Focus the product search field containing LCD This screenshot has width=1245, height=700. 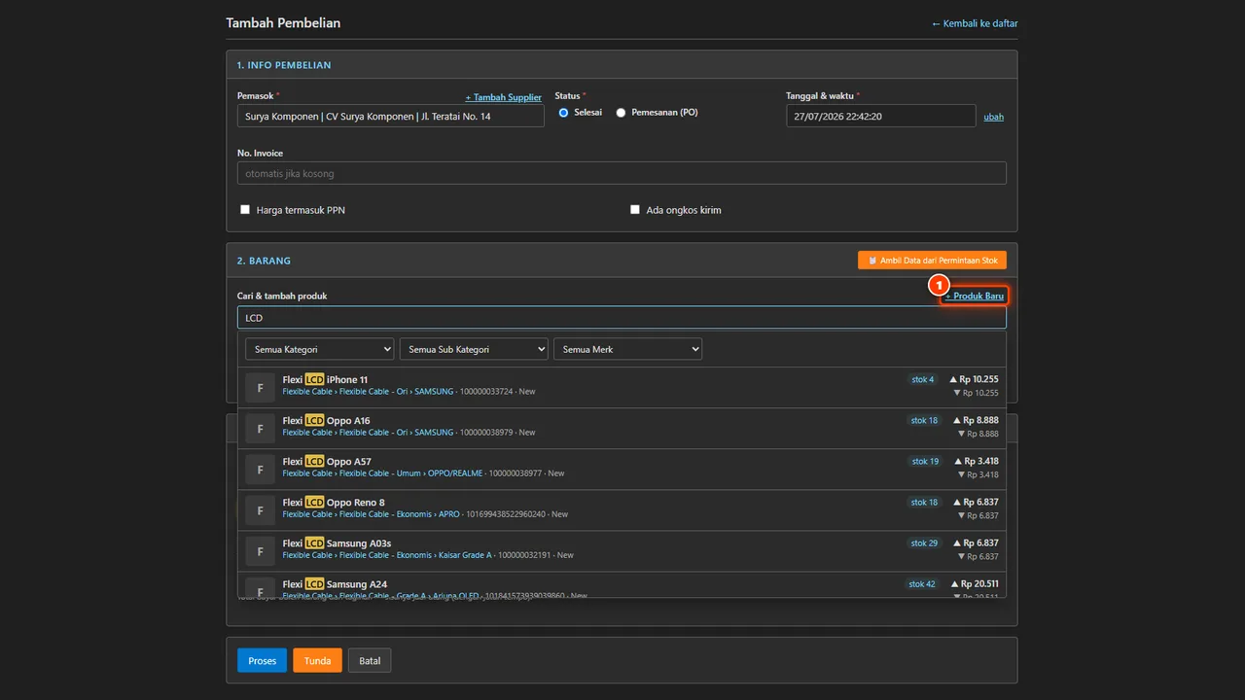(x=622, y=318)
